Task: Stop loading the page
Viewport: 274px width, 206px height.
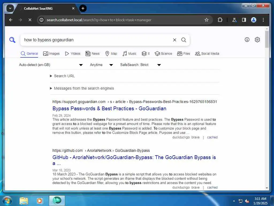Action: click(30, 20)
